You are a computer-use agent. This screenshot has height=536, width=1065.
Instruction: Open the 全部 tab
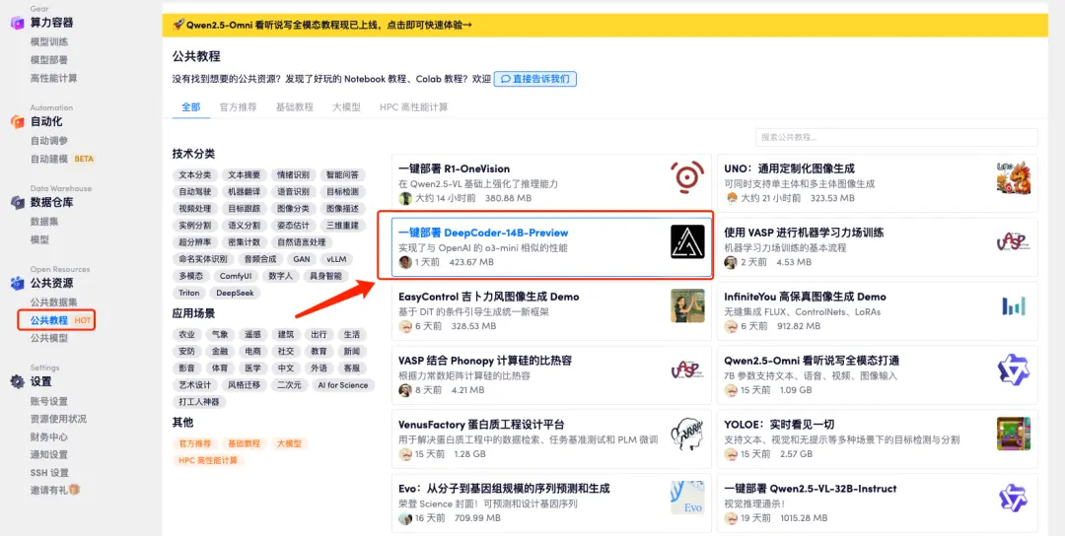click(x=191, y=107)
